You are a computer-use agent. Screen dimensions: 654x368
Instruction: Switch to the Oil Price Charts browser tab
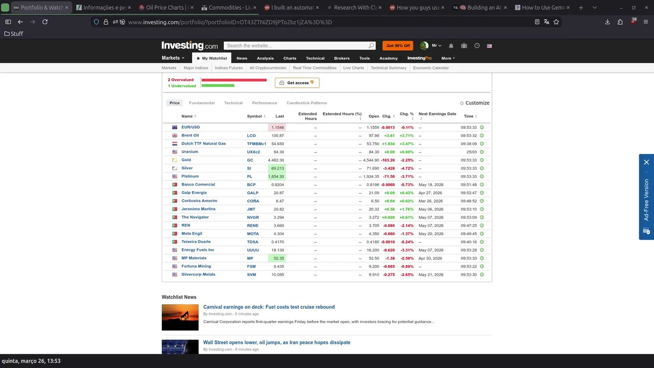click(165, 8)
